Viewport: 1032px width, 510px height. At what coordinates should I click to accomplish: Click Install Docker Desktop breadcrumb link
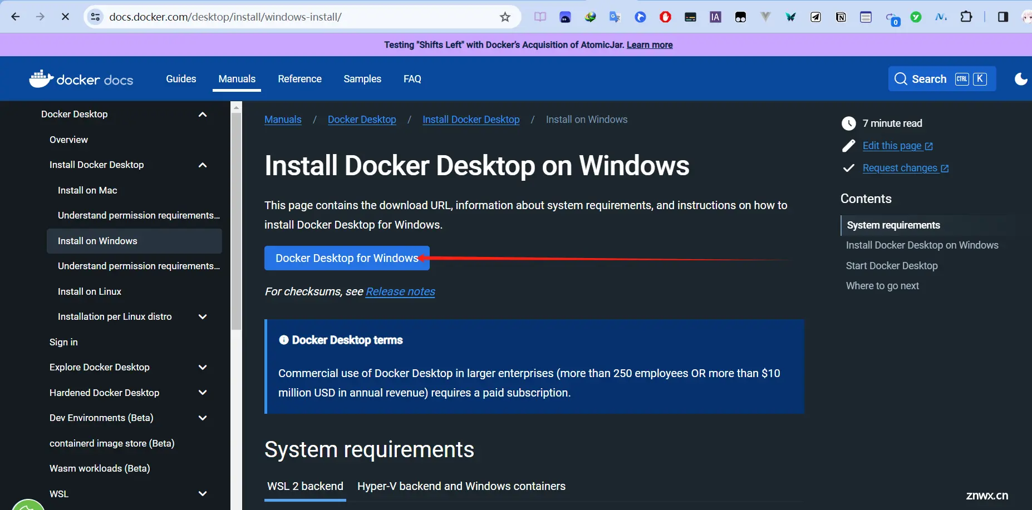point(471,120)
